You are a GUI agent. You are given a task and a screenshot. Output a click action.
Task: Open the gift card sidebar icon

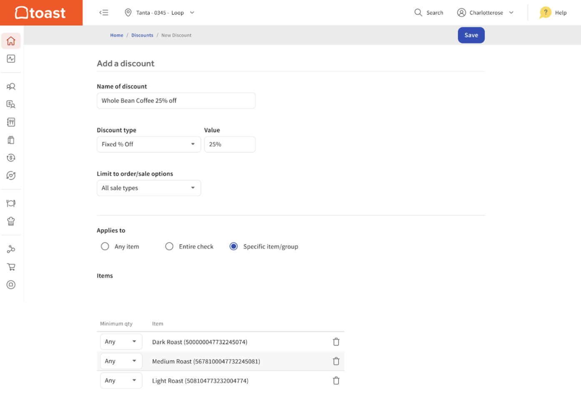11,140
